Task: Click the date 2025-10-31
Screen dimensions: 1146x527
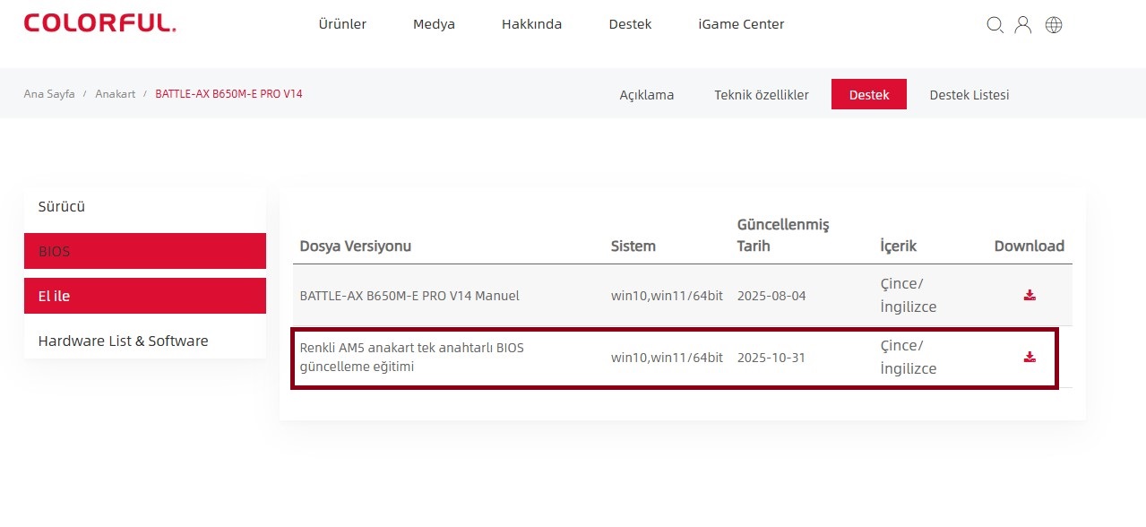Action: (x=771, y=357)
